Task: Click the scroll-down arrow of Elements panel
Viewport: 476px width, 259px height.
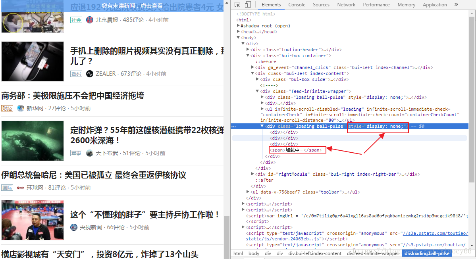Action: coord(472,246)
